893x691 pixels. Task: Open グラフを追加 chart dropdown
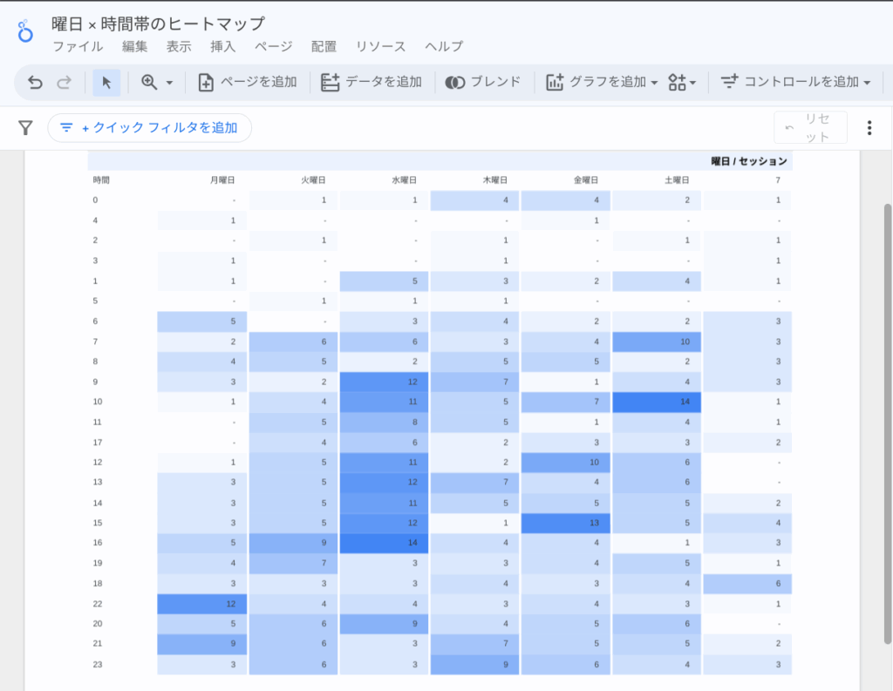602,83
